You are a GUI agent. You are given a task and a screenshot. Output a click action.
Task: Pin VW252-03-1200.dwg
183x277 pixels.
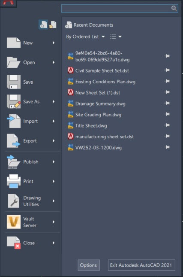167,147
